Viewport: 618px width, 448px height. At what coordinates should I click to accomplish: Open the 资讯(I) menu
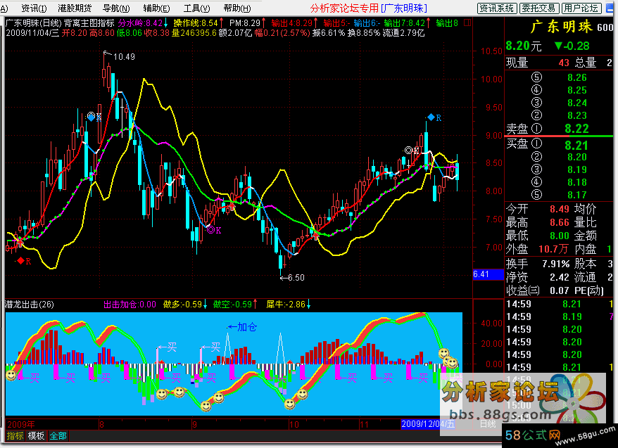(x=34, y=8)
